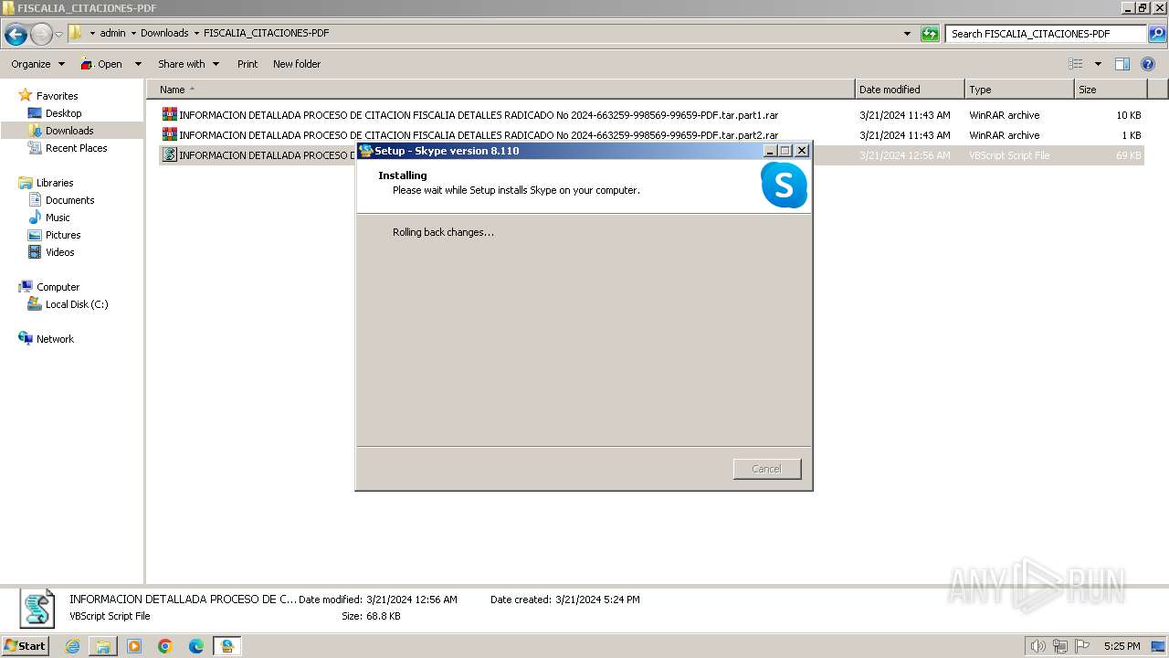Sort by the Name column header
The height and width of the screenshot is (658, 1169).
coord(500,90)
